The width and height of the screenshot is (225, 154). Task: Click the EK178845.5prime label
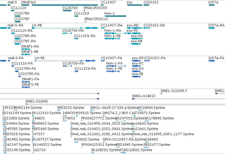pyautogui.click(x=159, y=118)
